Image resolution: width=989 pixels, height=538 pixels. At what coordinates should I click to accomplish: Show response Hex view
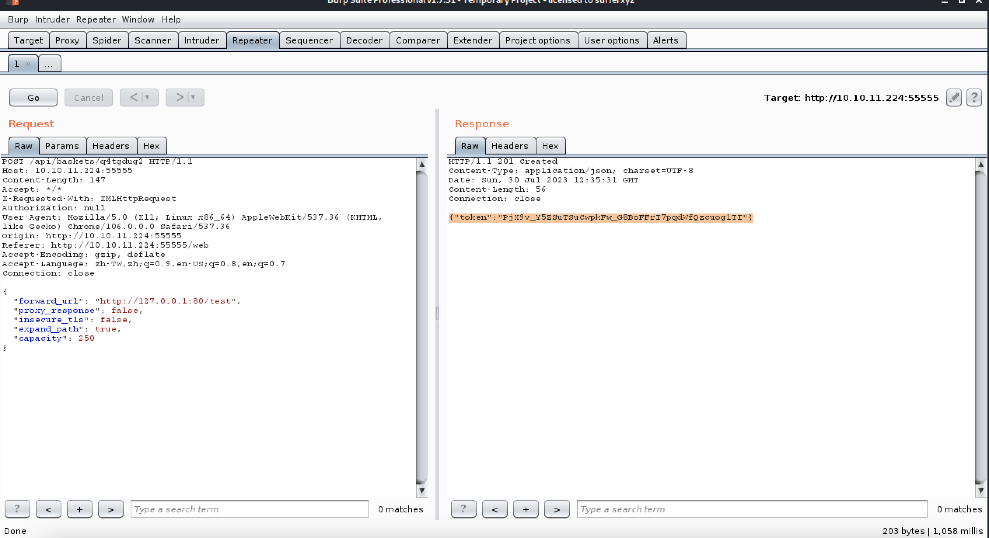click(x=550, y=146)
